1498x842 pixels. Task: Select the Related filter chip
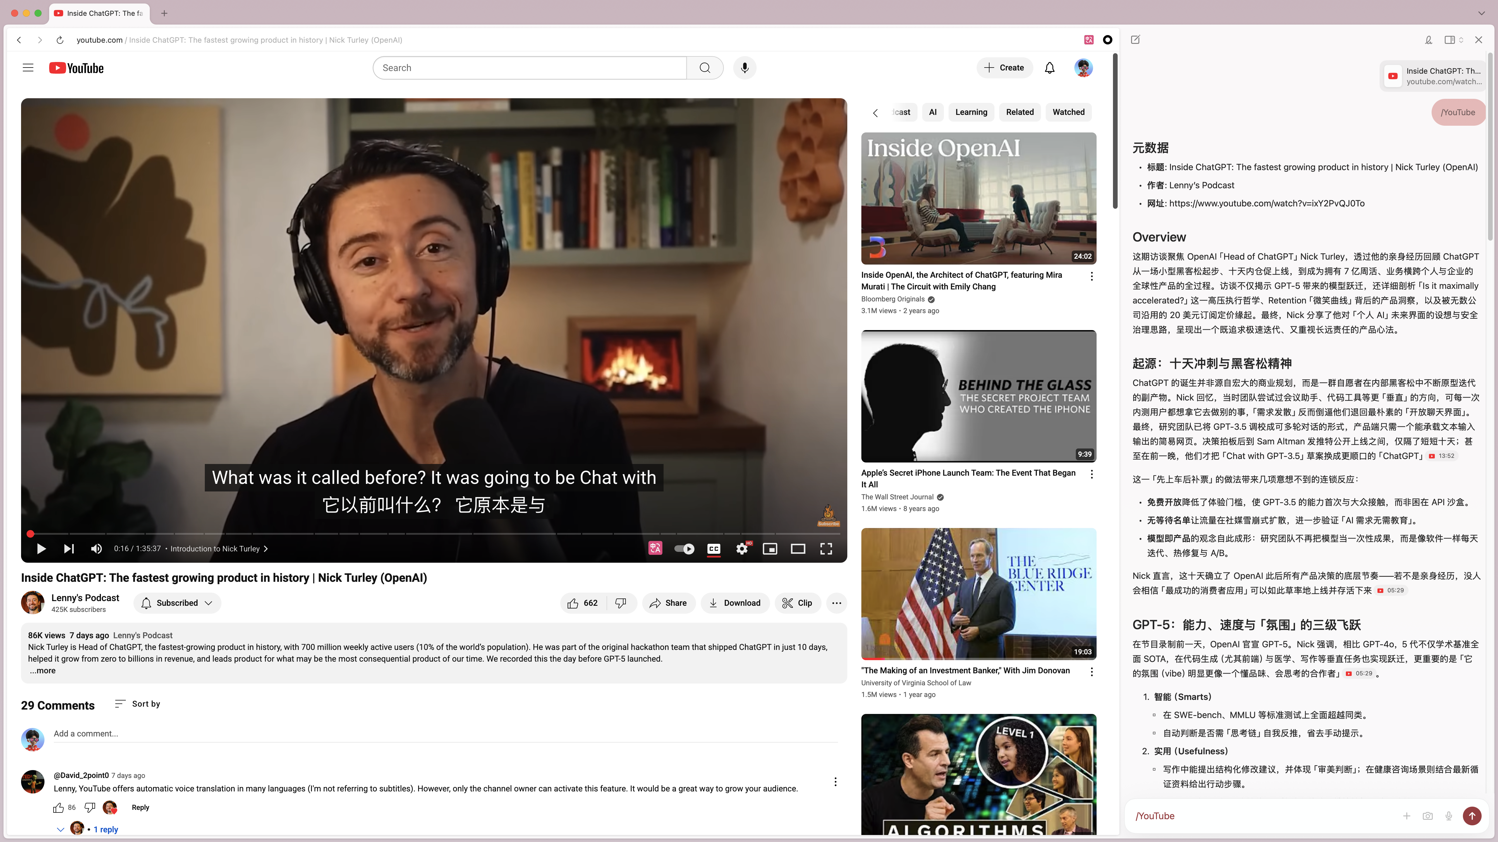[1020, 112]
